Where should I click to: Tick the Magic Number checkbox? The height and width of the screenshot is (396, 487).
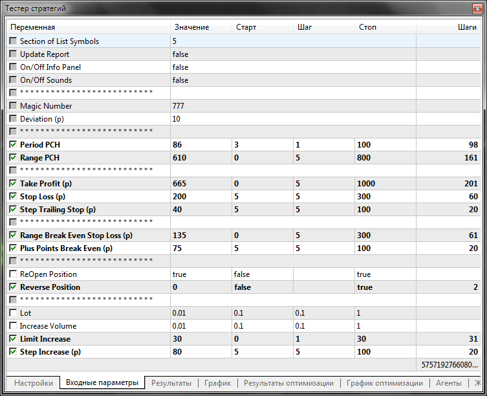pos(13,106)
